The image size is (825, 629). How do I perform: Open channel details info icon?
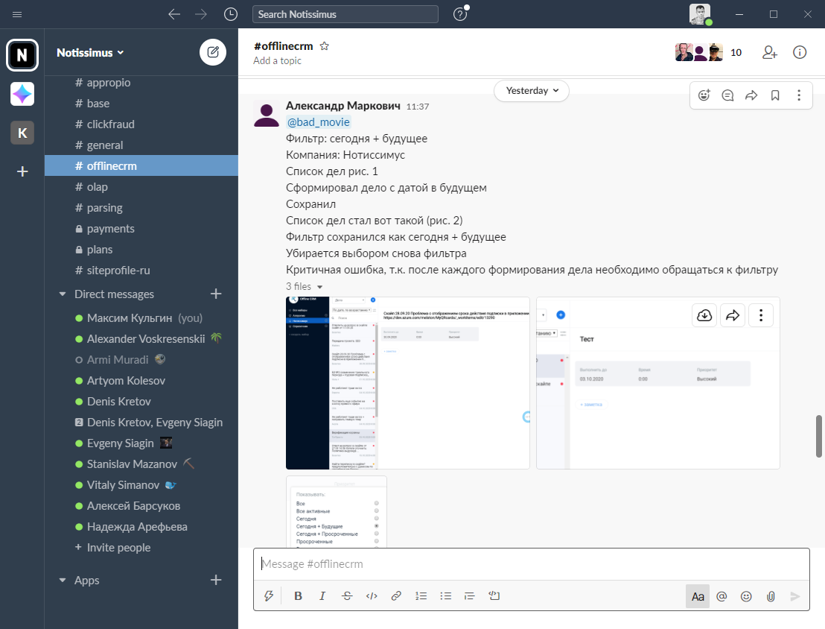click(x=800, y=52)
